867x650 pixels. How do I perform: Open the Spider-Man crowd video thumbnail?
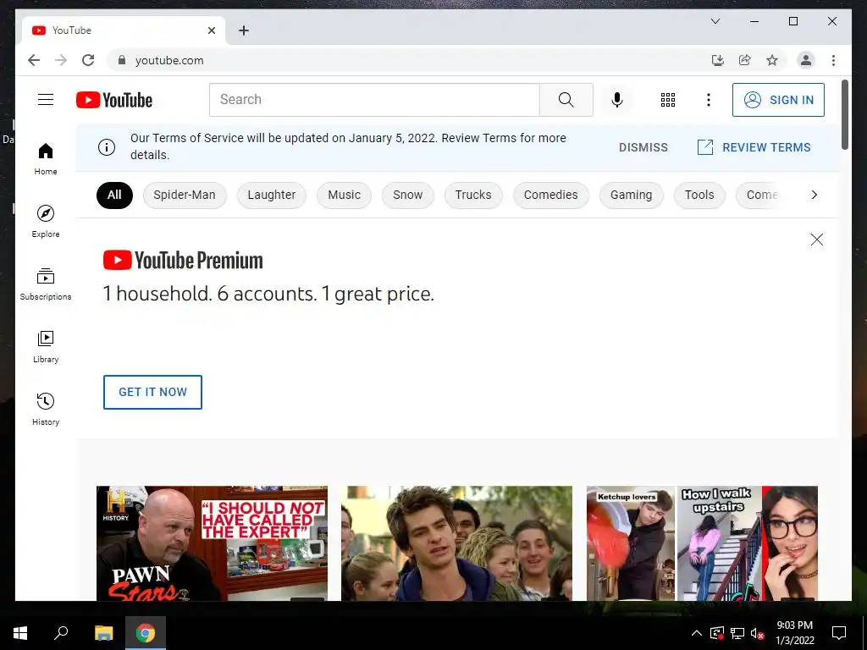point(456,543)
